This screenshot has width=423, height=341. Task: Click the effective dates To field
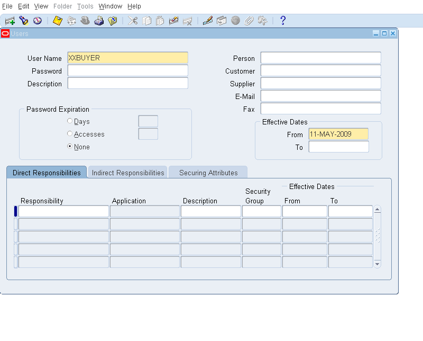point(338,147)
